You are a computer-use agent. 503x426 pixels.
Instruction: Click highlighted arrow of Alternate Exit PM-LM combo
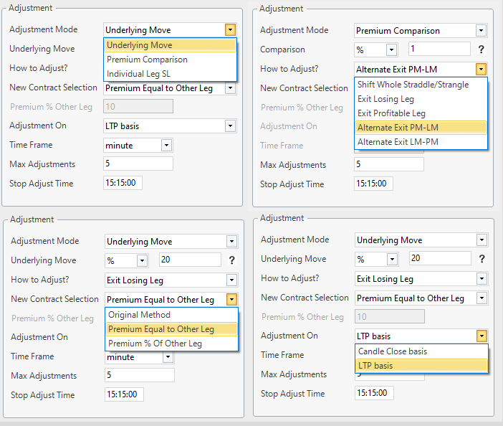click(x=481, y=69)
